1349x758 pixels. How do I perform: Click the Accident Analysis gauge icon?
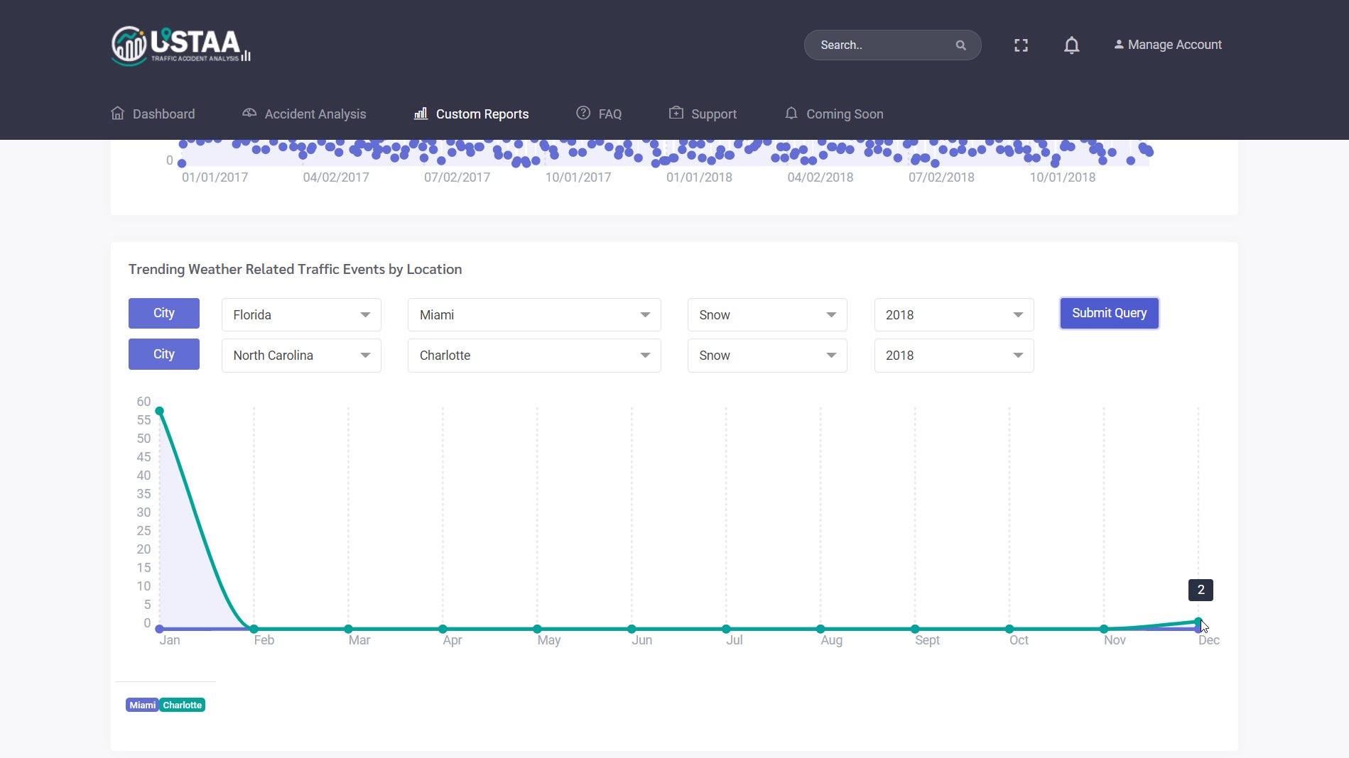pos(249,114)
